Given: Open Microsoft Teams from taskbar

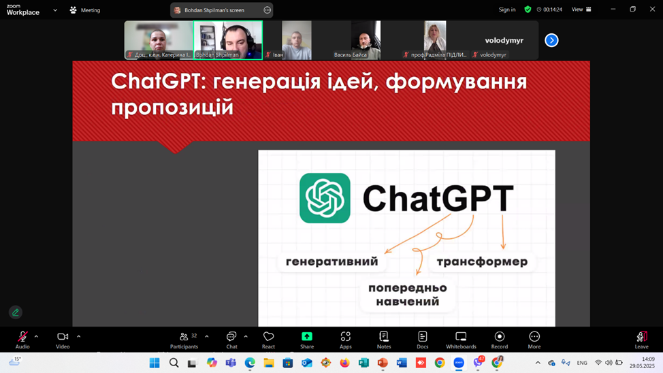Looking at the screenshot, I should [231, 363].
